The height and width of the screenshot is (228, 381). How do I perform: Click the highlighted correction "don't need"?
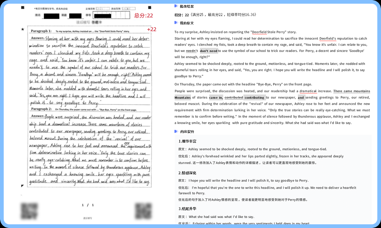pos(209,51)
